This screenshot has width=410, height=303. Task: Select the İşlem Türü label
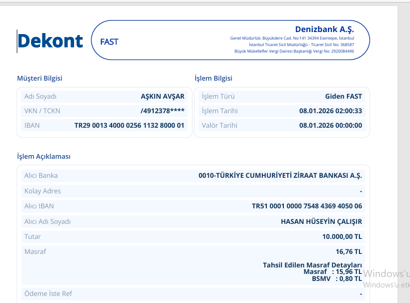(218, 97)
